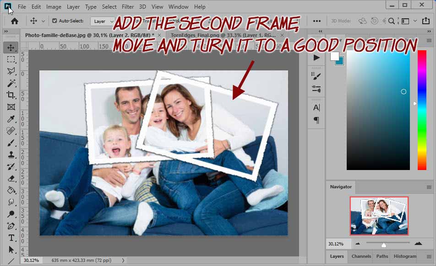The image size is (436, 266).
Task: Select the Eraser tool
Action: [x=11, y=178]
